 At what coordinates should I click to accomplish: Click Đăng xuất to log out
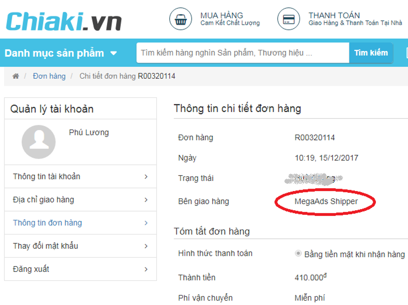[x=81, y=269]
